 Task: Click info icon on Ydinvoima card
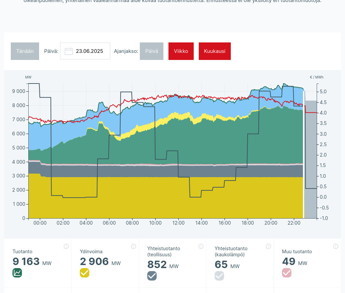pos(133,246)
